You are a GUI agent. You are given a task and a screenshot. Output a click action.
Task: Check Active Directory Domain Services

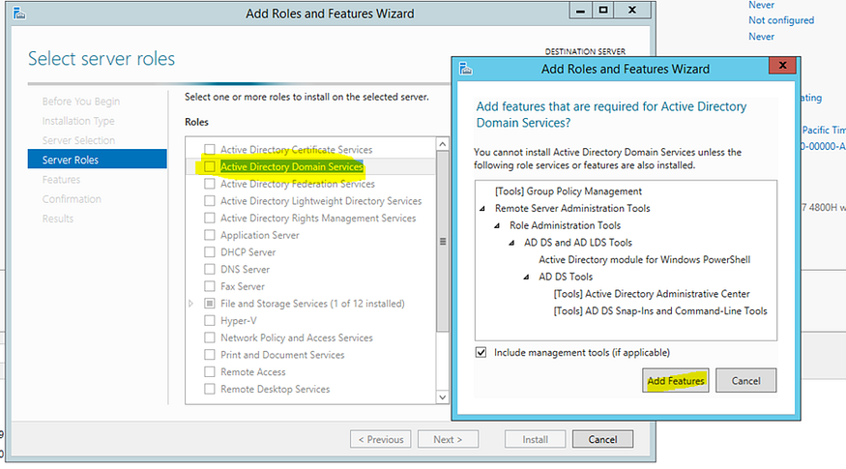click(210, 166)
